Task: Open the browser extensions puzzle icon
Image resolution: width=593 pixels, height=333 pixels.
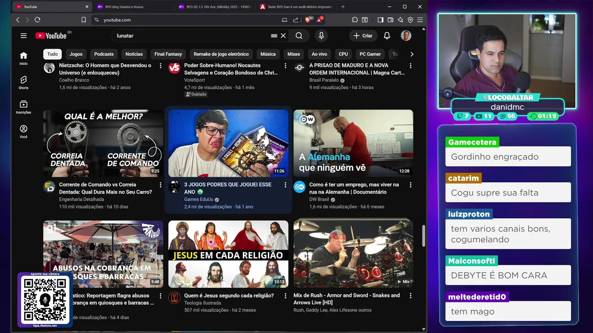Action: [x=355, y=20]
